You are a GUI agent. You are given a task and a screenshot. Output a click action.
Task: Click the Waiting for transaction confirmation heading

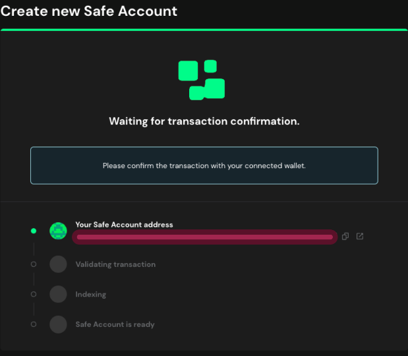204,121
